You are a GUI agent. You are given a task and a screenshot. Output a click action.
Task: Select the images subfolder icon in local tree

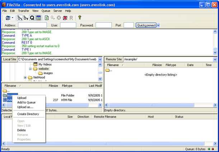[x=40, y=73]
